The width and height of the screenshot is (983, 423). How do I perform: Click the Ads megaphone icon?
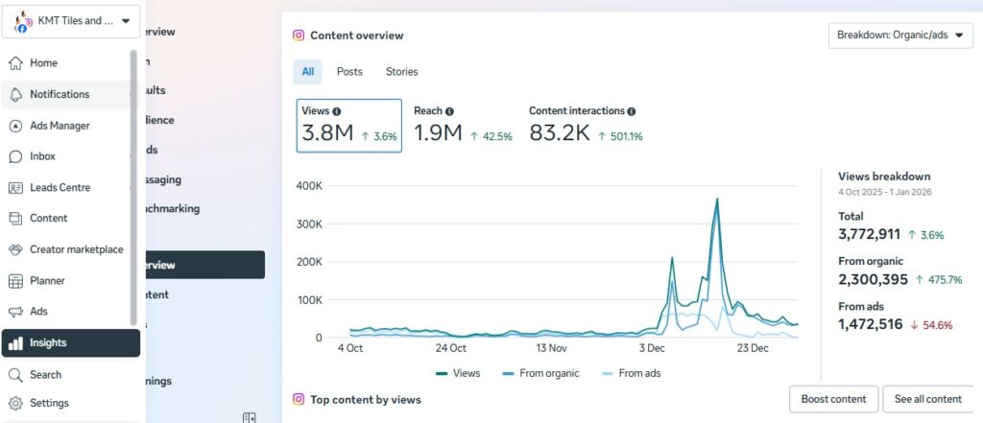[x=15, y=312]
